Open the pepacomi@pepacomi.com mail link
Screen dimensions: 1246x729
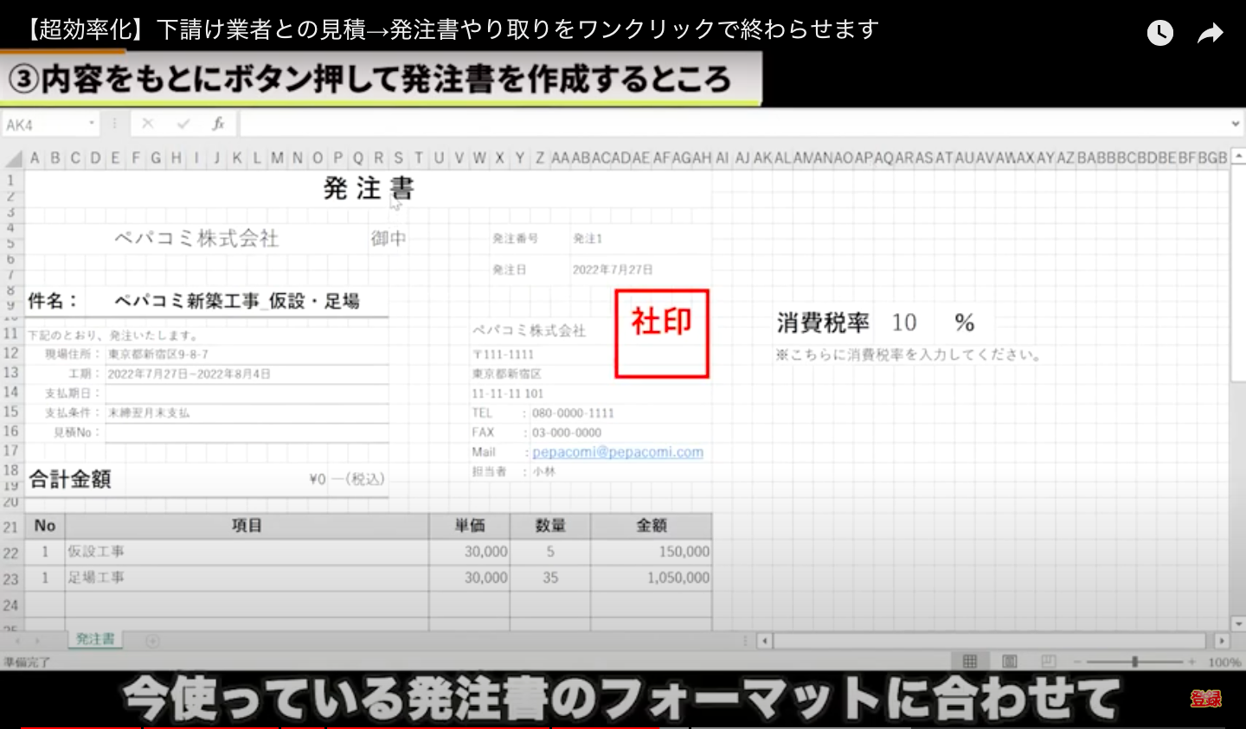(x=618, y=451)
